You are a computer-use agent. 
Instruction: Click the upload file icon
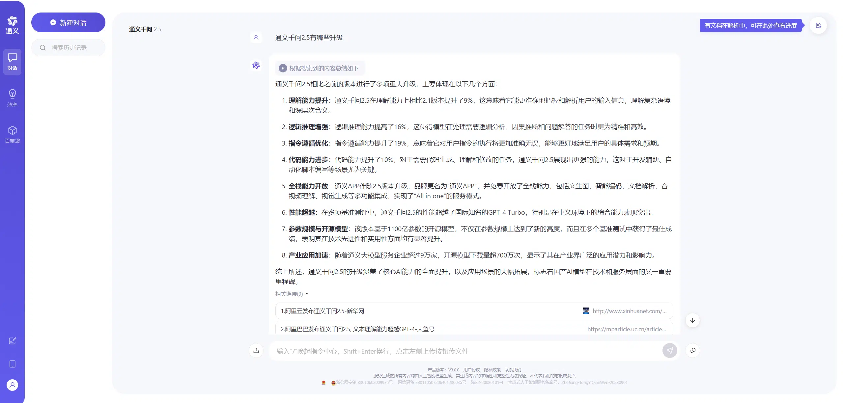256,351
